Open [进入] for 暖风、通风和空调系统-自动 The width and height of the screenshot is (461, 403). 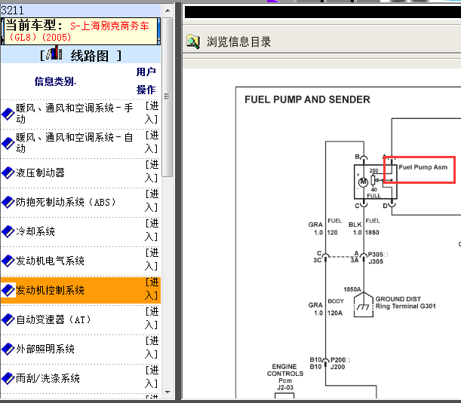point(152,142)
